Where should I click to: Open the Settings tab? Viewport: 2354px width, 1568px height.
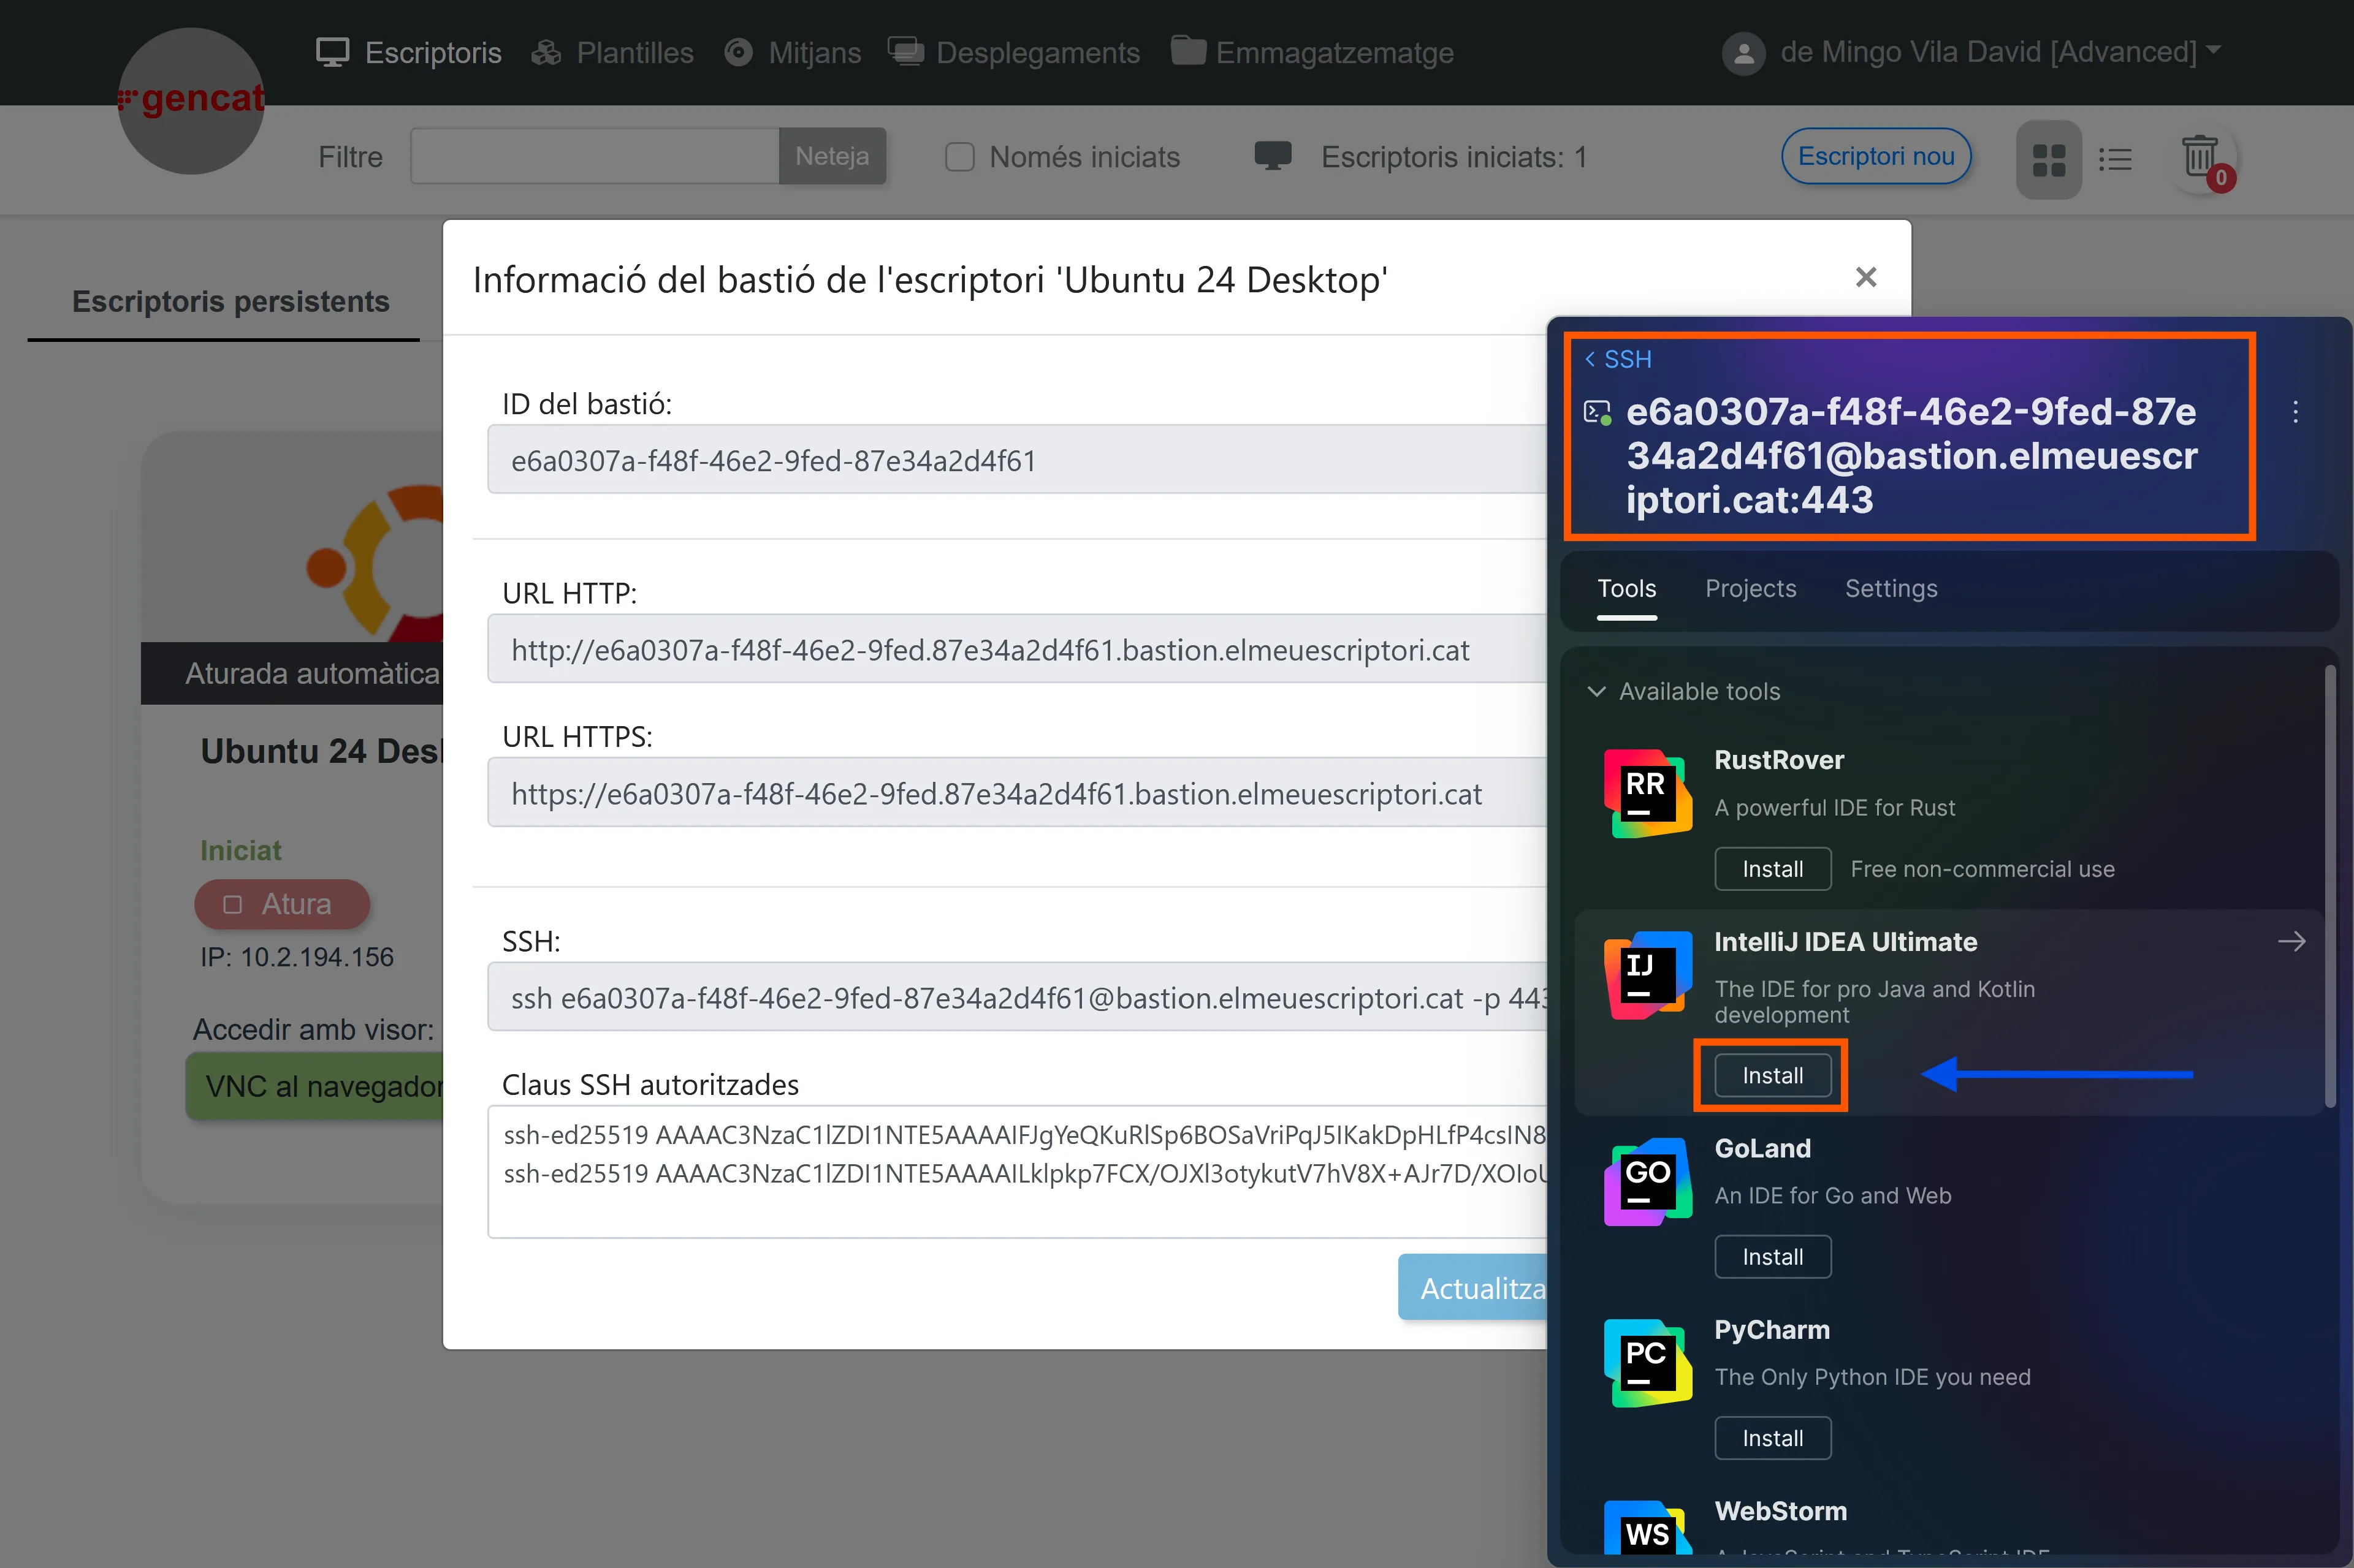1890,588
